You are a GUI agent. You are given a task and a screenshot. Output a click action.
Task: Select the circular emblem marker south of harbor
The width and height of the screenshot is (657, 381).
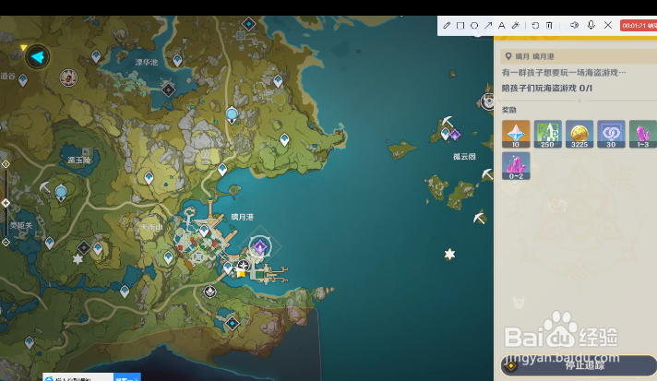coord(209,291)
